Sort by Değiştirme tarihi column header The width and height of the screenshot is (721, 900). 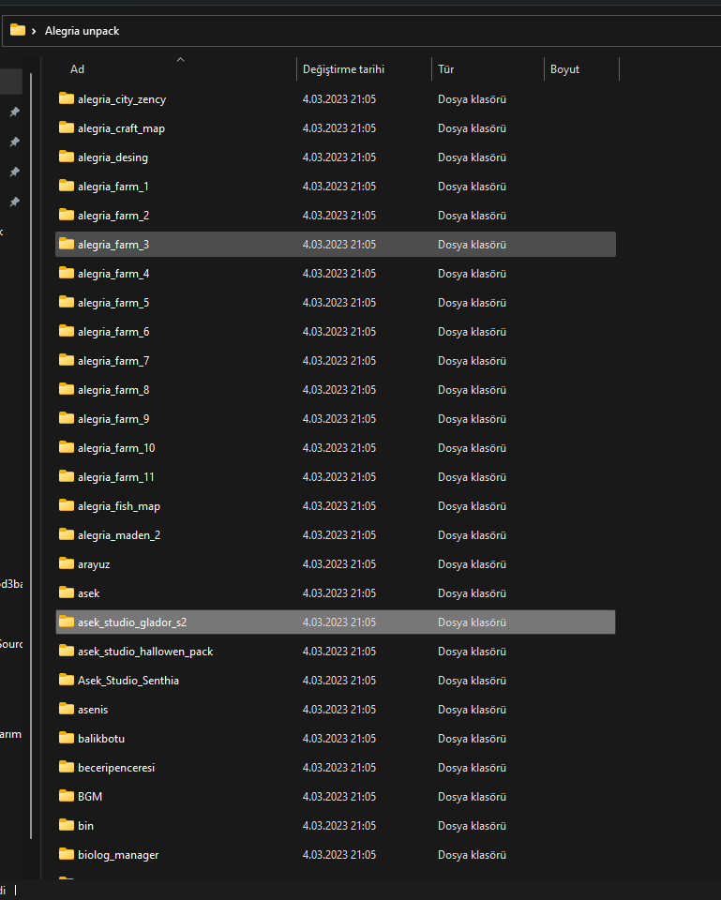click(x=343, y=69)
